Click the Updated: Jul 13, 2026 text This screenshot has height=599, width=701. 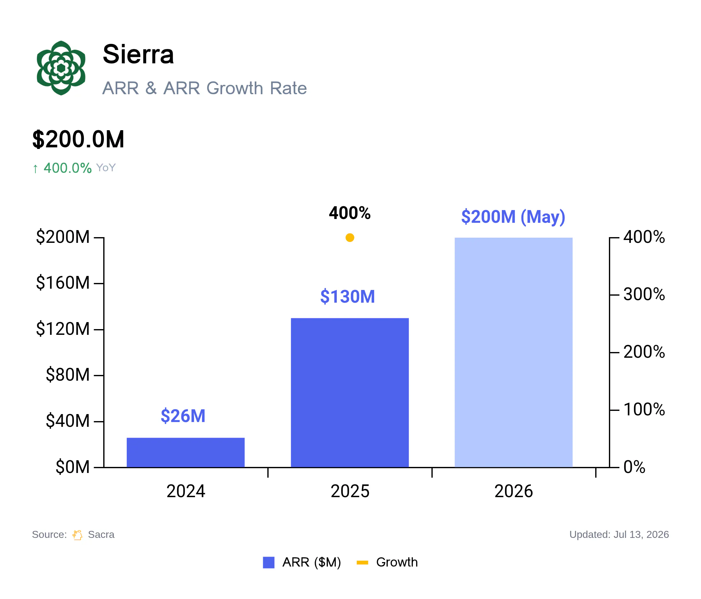[619, 535]
